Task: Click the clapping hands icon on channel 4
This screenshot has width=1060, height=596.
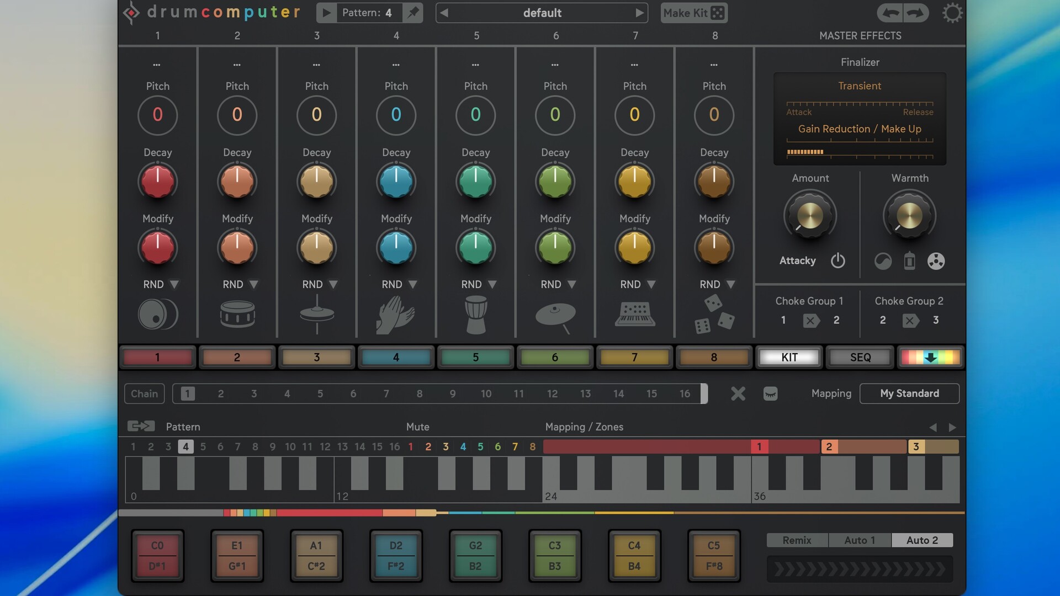Action: coord(396,315)
